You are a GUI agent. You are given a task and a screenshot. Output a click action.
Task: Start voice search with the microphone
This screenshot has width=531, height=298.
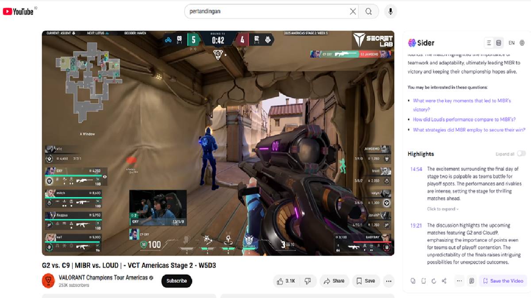(390, 11)
